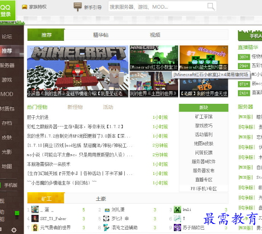Open the post ~~小恶魔的多模组生存
This screenshot has width=262, height=234.
62,183
